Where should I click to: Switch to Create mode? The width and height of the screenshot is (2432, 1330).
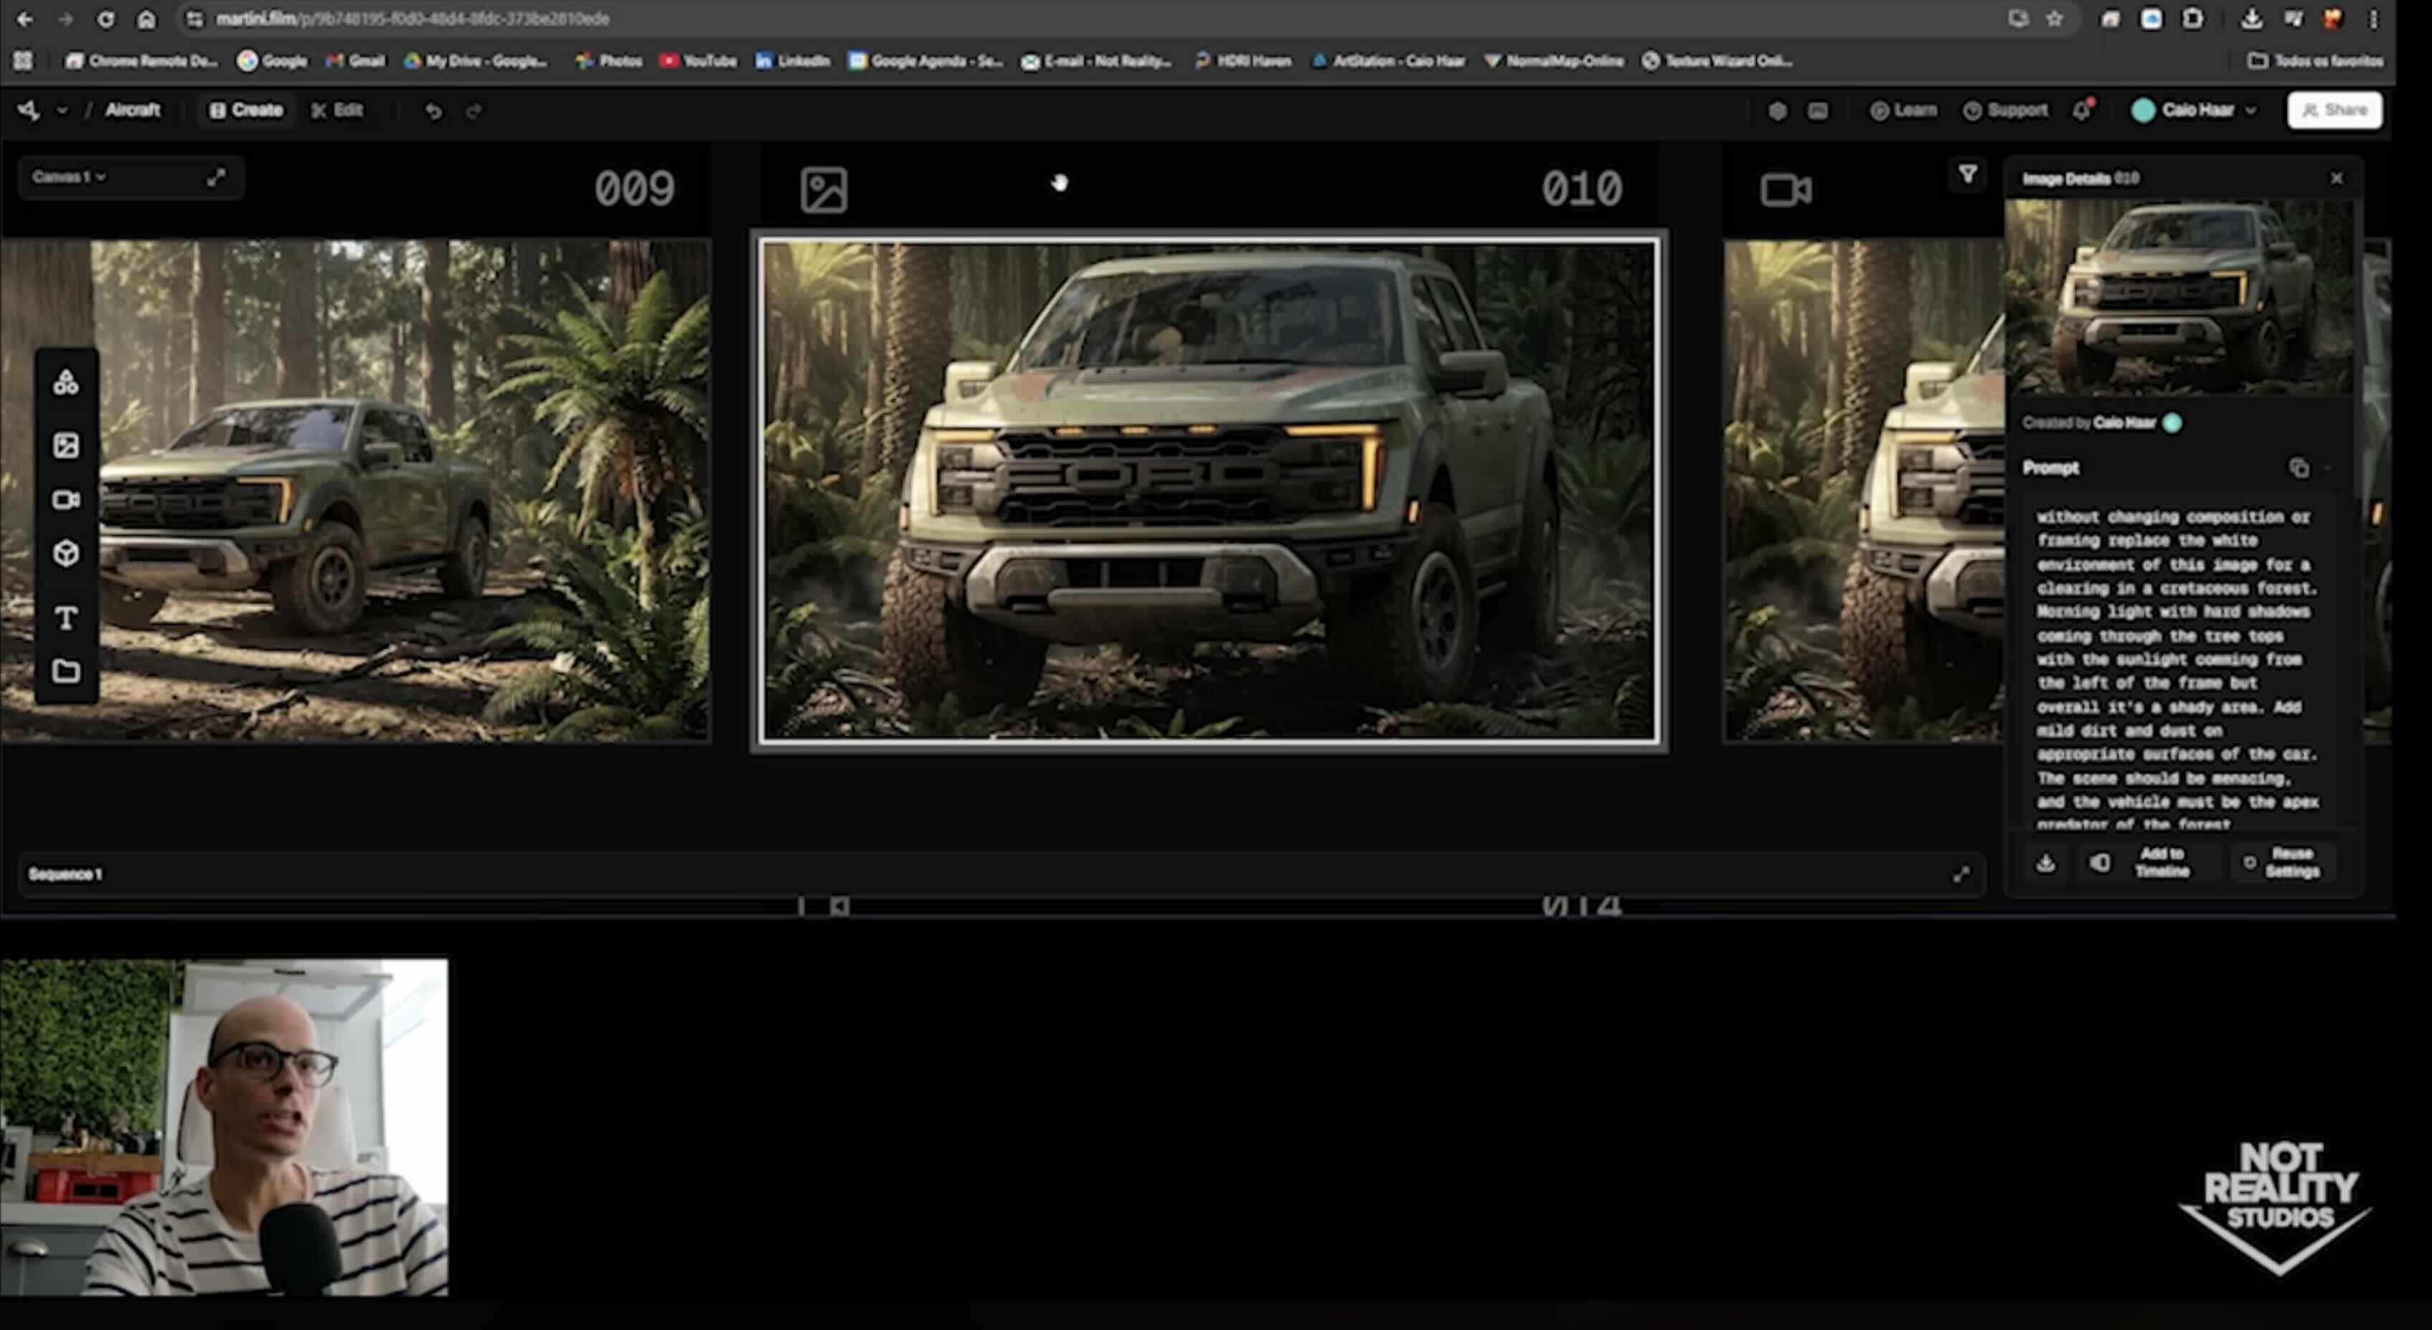[245, 110]
